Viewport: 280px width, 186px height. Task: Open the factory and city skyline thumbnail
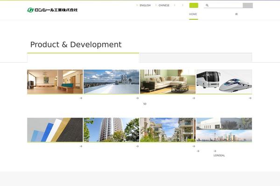pyautogui.click(x=224, y=130)
